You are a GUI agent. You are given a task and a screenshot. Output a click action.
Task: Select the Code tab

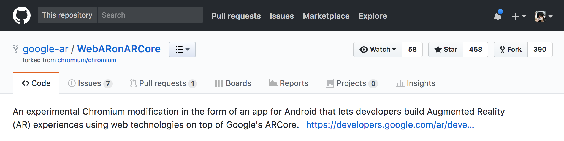pos(36,83)
